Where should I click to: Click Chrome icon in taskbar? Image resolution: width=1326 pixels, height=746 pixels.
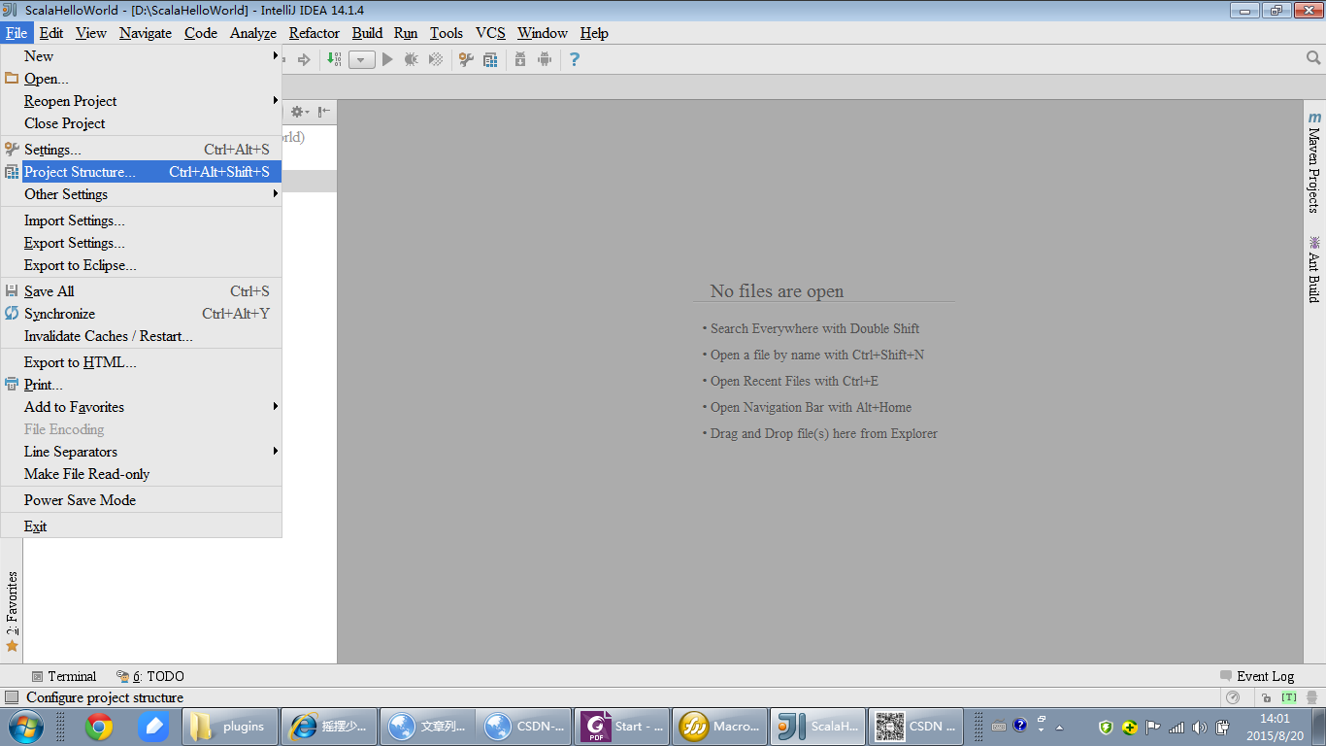(x=98, y=727)
